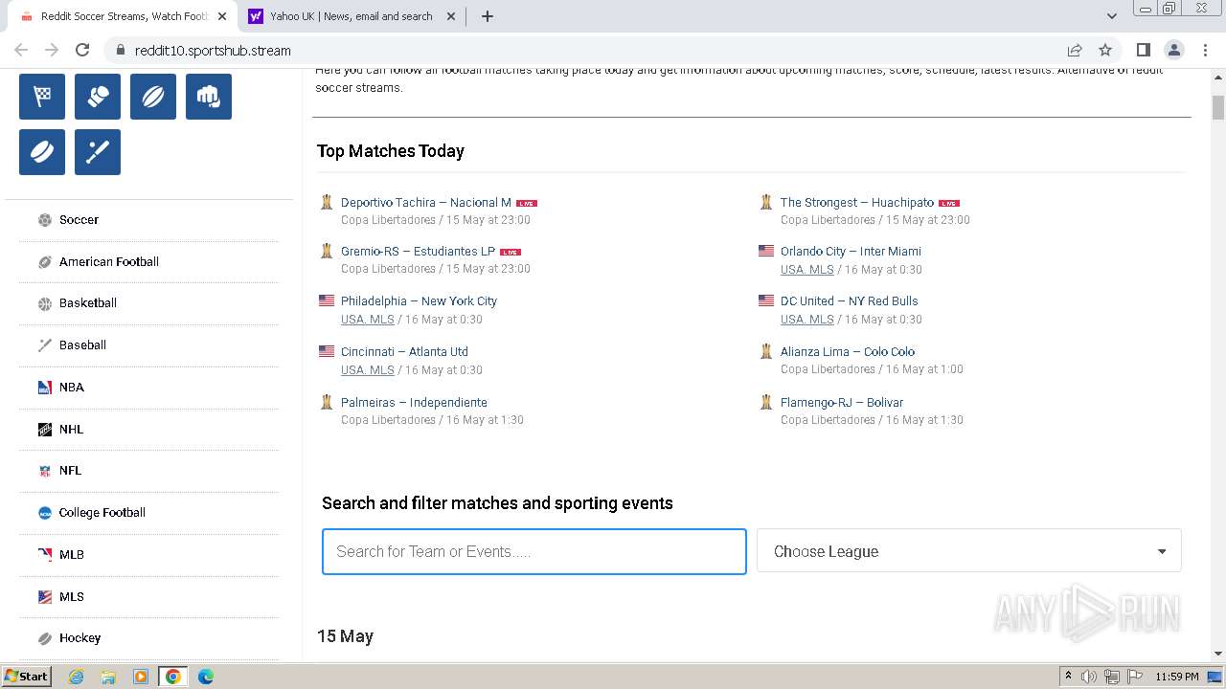Open MLB in sidebar
The height and width of the screenshot is (689, 1226).
[72, 555]
